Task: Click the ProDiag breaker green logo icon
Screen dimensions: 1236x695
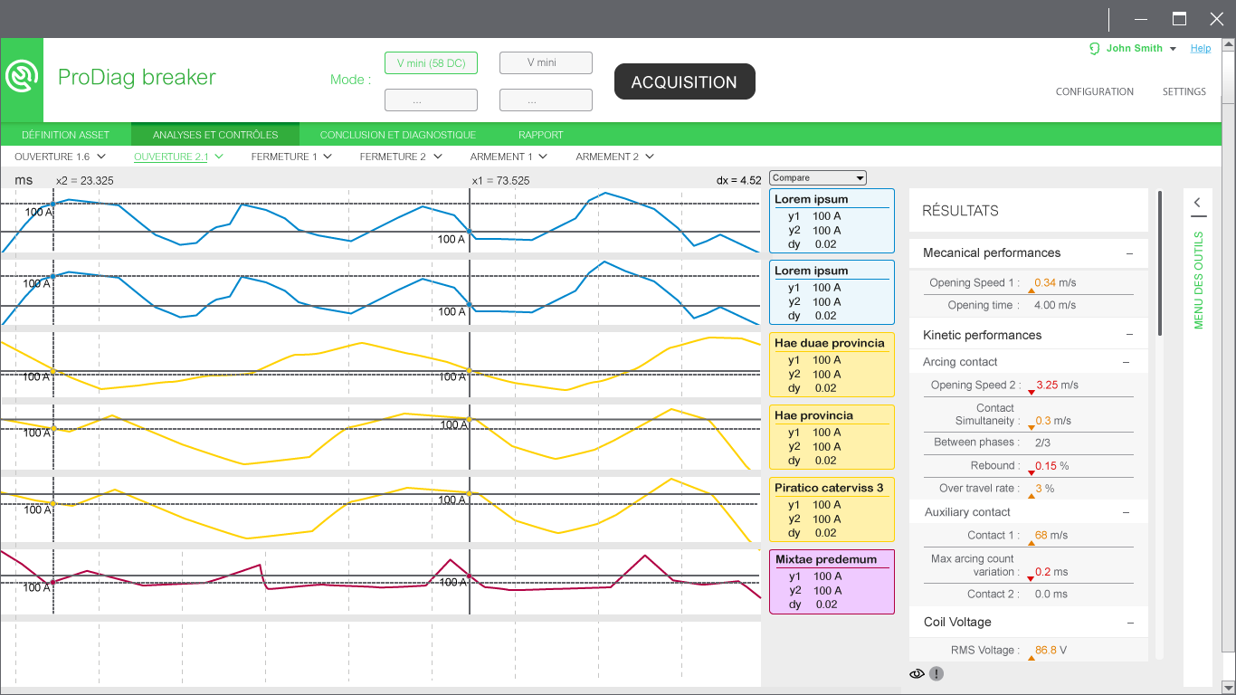Action: 22,78
